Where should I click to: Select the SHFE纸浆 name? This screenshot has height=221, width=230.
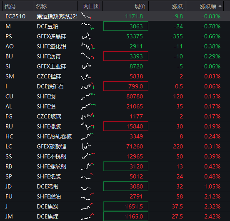(49, 176)
